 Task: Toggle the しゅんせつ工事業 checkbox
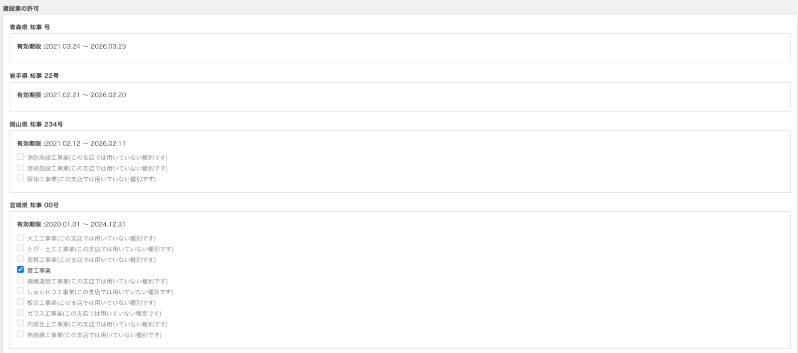tap(20, 291)
